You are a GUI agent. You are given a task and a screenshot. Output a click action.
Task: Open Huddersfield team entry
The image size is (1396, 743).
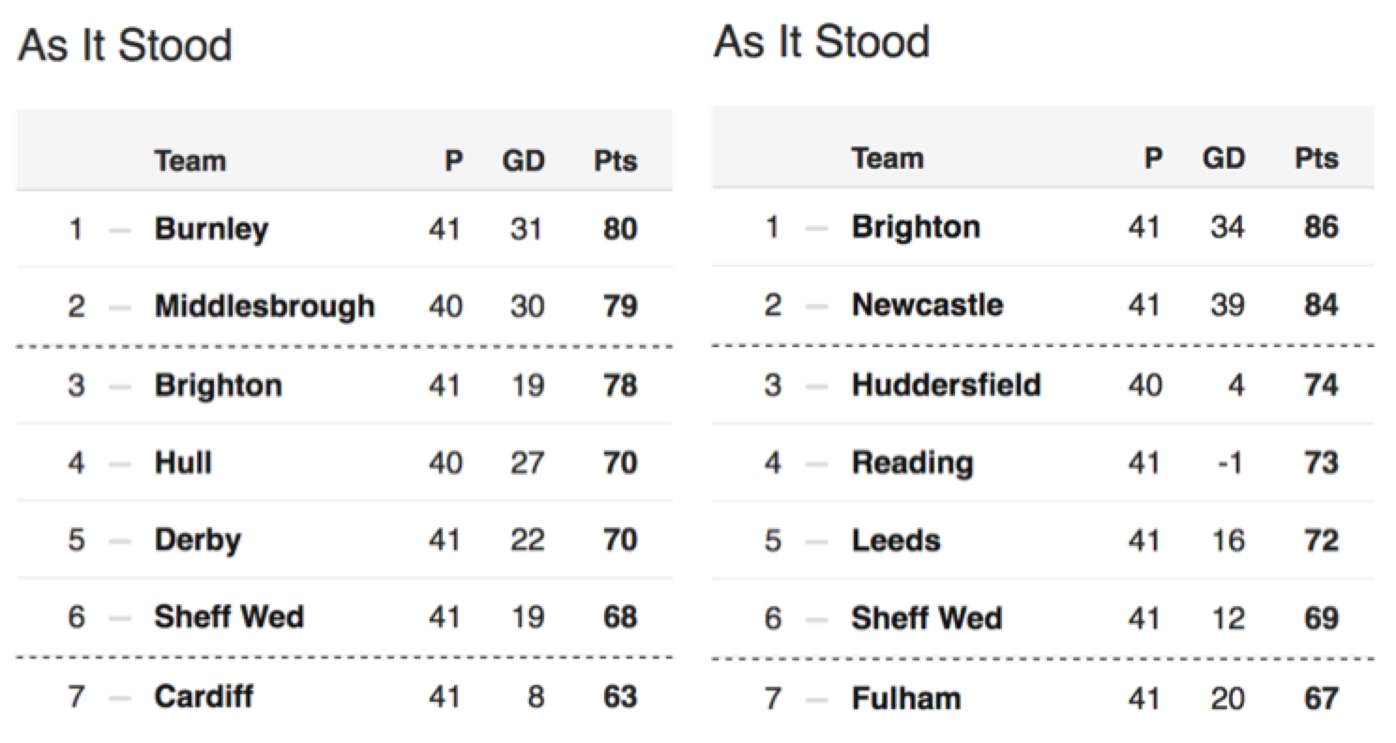[x=946, y=385]
